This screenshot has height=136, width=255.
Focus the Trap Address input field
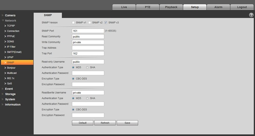coord(88,48)
